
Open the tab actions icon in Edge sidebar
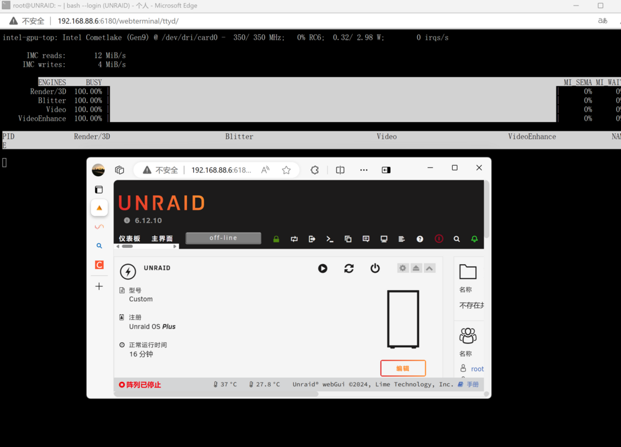[x=99, y=190]
